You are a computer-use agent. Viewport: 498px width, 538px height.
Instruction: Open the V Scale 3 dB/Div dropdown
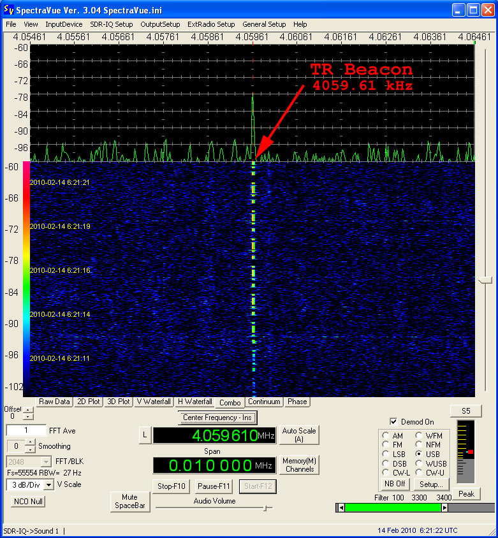point(49,485)
